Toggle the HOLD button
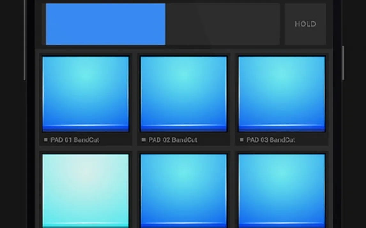This screenshot has height=228, width=366. point(305,24)
